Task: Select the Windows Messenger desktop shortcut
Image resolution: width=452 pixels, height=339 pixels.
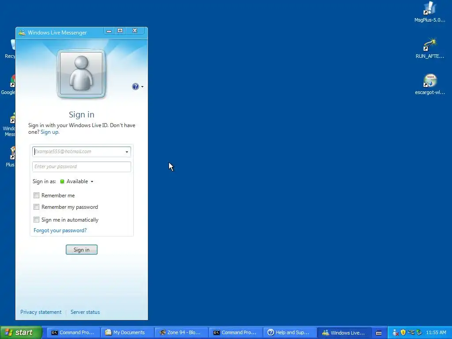Action: [x=9, y=124]
